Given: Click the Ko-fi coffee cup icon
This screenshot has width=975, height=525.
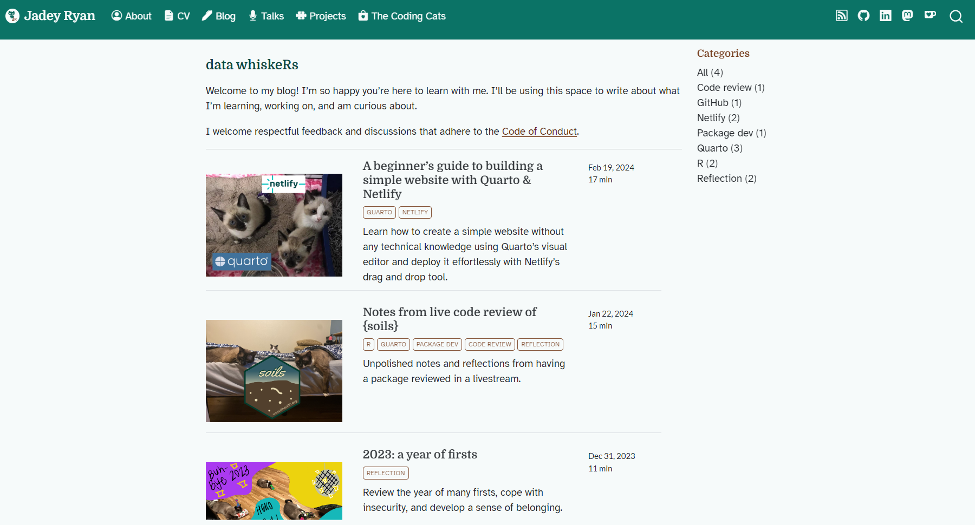Looking at the screenshot, I should tap(929, 16).
